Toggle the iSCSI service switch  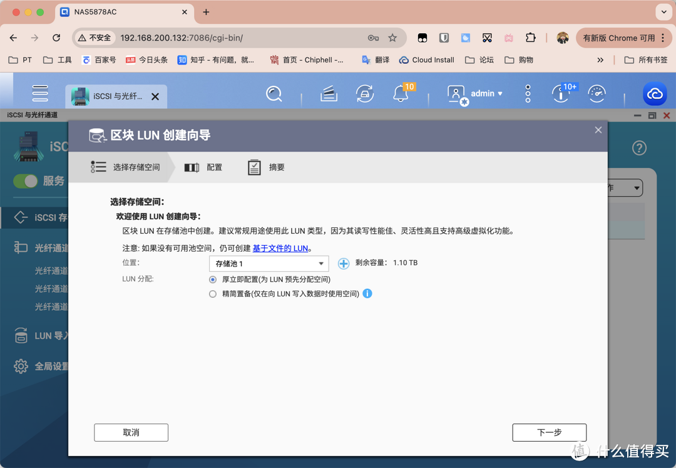(x=26, y=181)
